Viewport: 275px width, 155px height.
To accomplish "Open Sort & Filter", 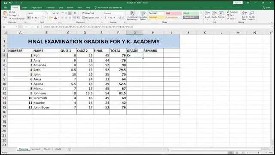I will pyautogui.click(x=244, y=15).
